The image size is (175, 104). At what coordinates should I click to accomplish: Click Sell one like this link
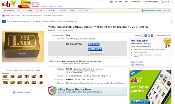(23, 93)
